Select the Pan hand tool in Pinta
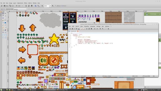The image size is (161, 91). (5, 20)
